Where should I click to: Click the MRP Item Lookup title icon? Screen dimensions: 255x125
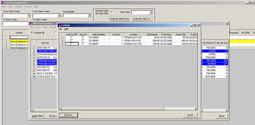pyautogui.click(x=31, y=23)
